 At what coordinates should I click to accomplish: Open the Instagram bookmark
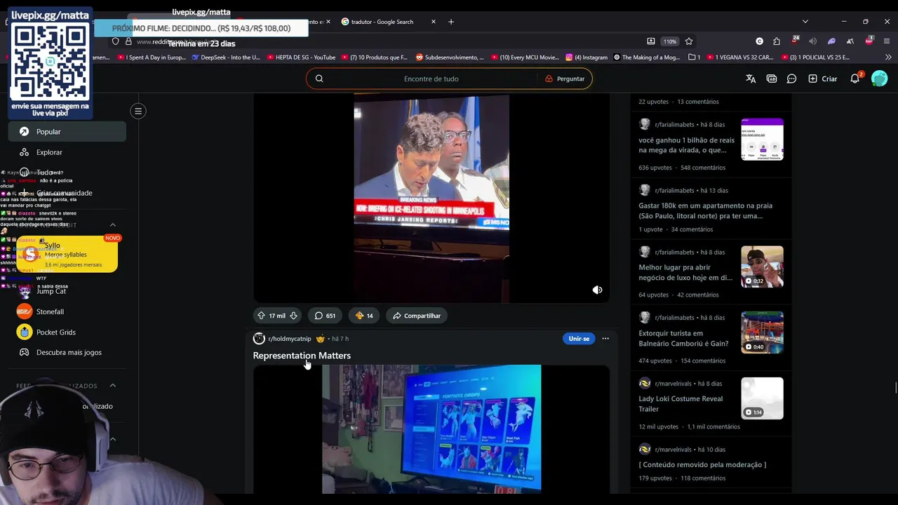coord(587,58)
